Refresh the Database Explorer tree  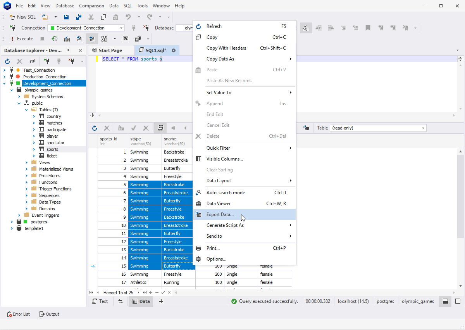(7, 61)
